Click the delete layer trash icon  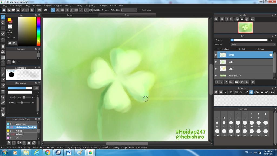(x=253, y=82)
